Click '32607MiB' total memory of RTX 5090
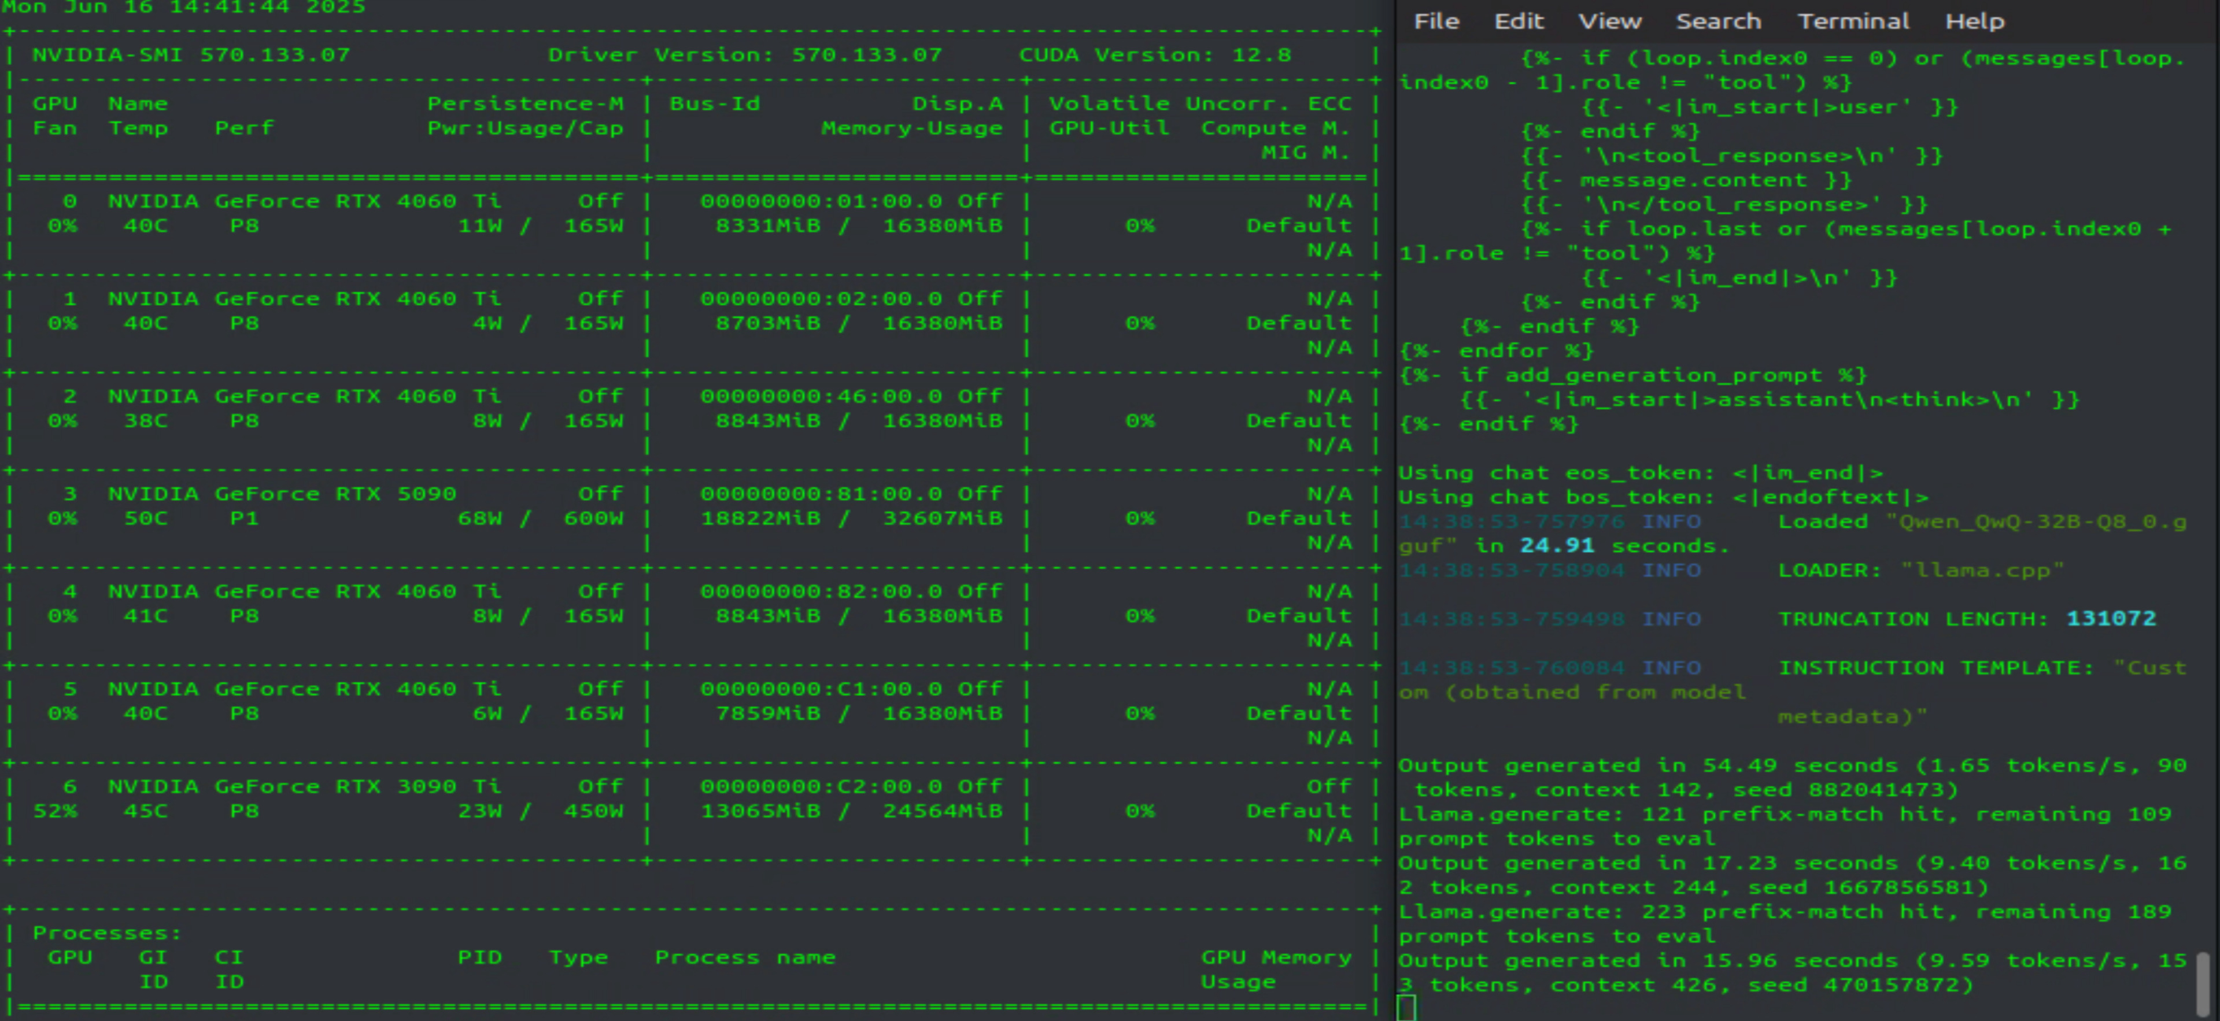Image resolution: width=2220 pixels, height=1021 pixels. (x=942, y=518)
